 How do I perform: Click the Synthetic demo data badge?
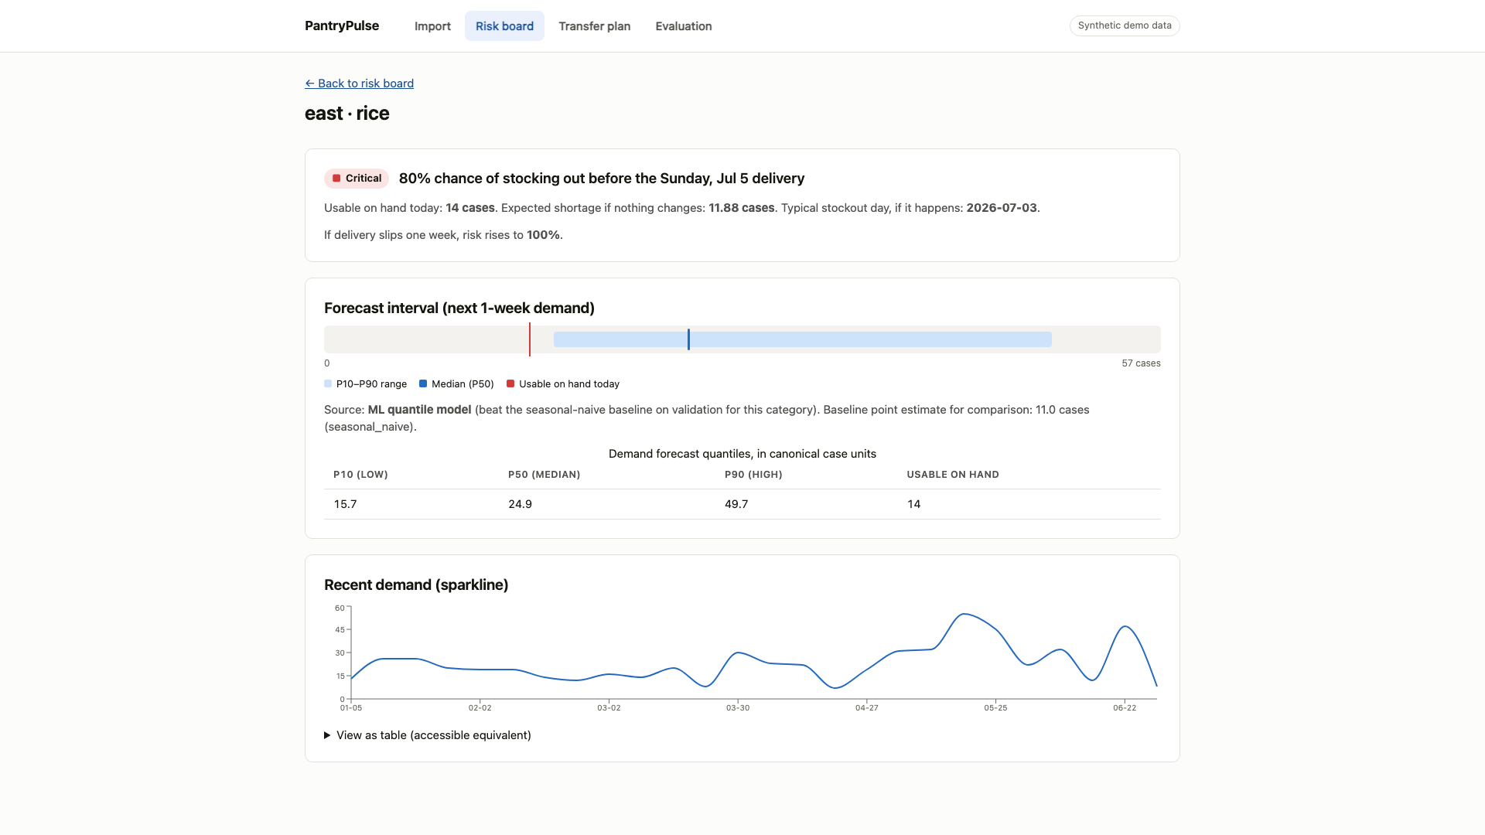[x=1125, y=26]
